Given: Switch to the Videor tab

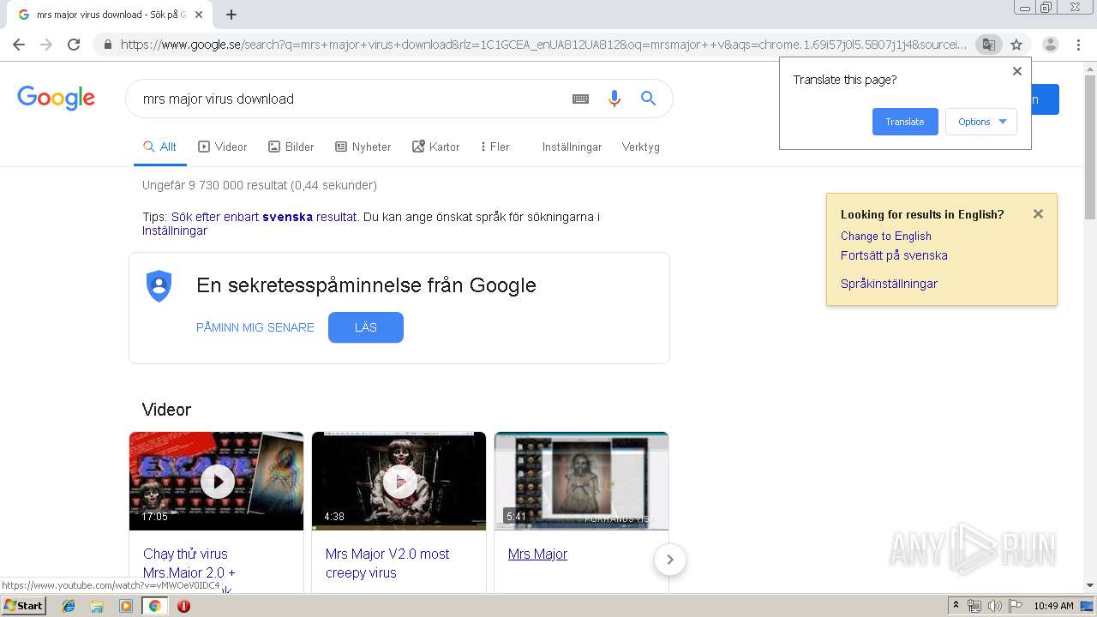Looking at the screenshot, I should (x=223, y=147).
